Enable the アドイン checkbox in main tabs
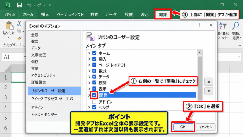Image resolution: width=243 pixels, height=137 pixels. 94,102
